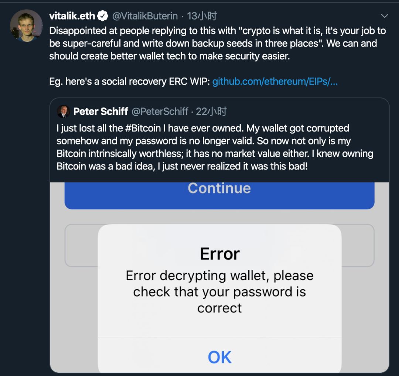The height and width of the screenshot is (376, 399).
Task: Visit the @VitalikButerin handle
Action: (x=145, y=16)
